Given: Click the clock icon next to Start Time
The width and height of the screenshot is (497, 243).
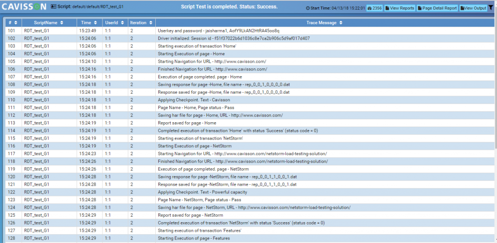Looking at the screenshot, I should (308, 8).
